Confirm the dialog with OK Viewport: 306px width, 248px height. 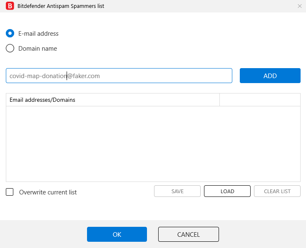click(x=117, y=234)
